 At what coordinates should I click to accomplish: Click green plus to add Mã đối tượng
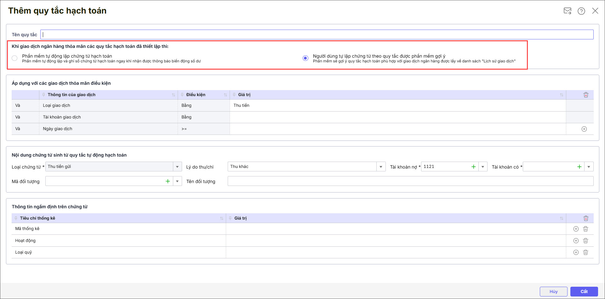(x=168, y=181)
